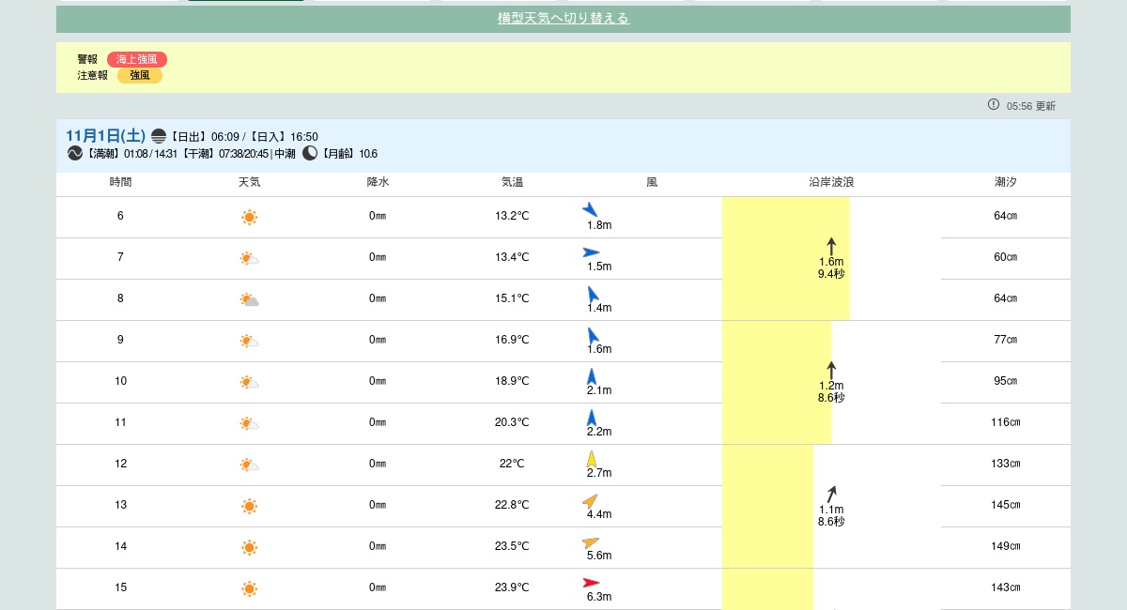
Task: Click the info icon next to 05:56 更新
Action: click(994, 105)
